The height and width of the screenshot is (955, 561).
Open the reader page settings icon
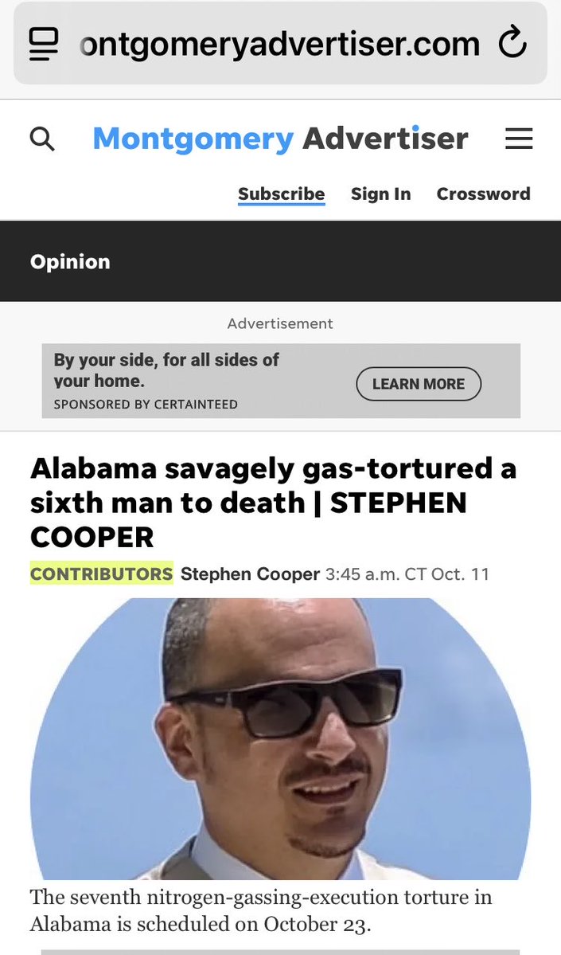click(x=43, y=43)
